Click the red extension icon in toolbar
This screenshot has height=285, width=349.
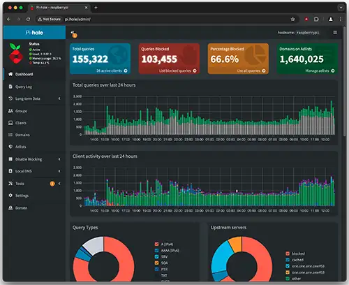click(306, 20)
